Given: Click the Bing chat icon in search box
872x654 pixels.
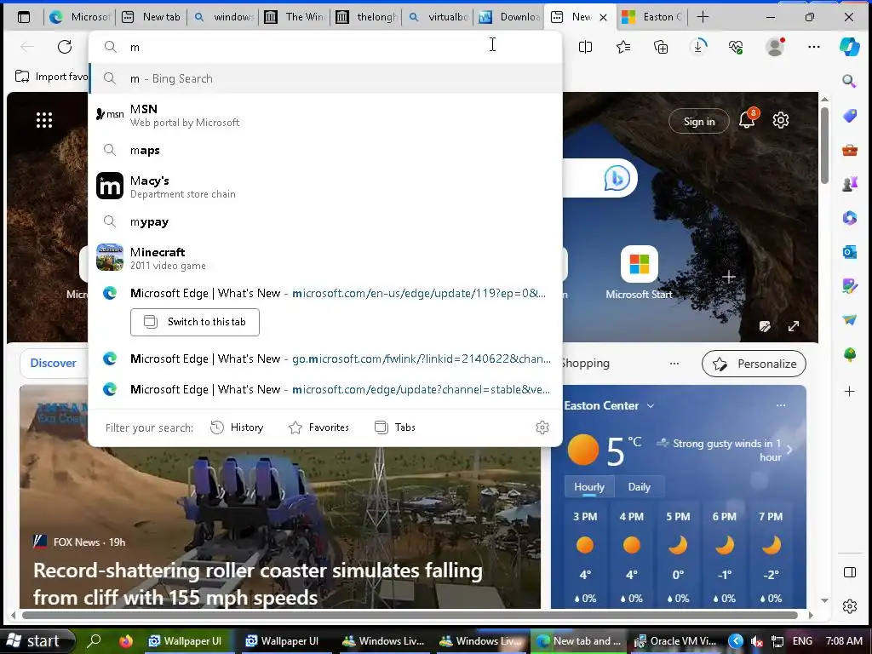Looking at the screenshot, I should click(617, 179).
